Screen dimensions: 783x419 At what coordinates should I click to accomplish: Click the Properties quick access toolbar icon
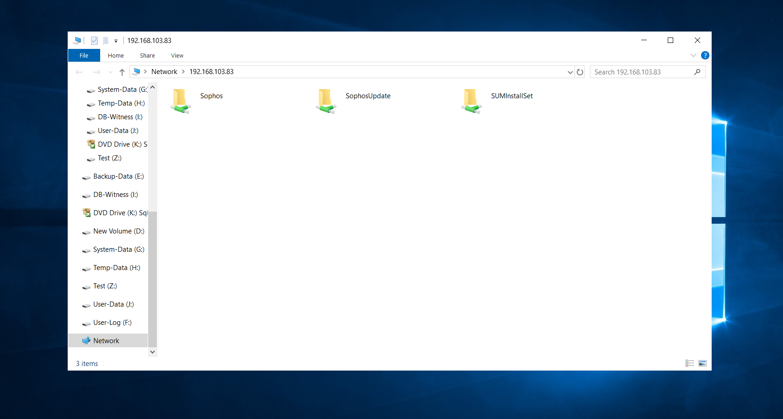pos(94,41)
